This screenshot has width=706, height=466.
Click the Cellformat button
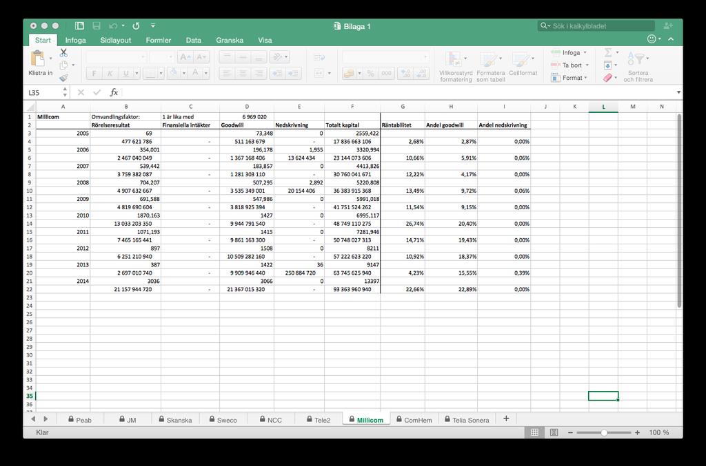[x=523, y=64]
